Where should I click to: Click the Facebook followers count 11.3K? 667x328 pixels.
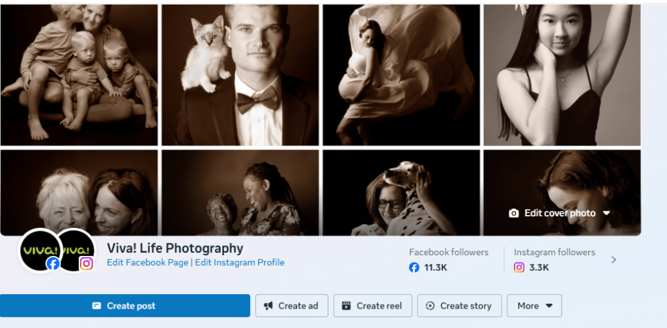(x=435, y=267)
